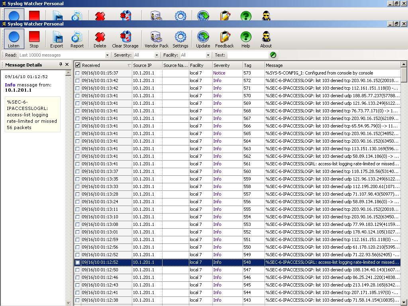Select timestamp 09/16/10 01:12:38

[100, 300]
